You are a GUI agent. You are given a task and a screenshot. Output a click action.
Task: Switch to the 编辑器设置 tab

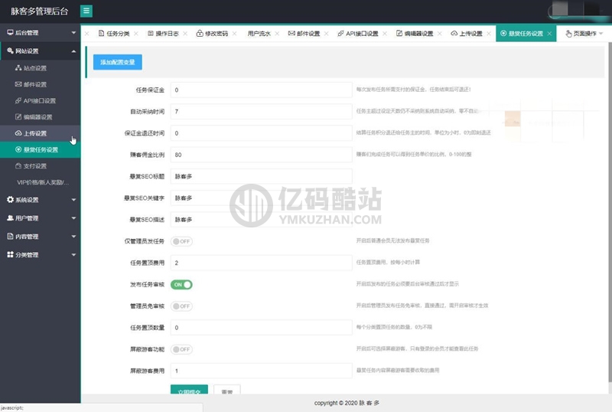415,34
